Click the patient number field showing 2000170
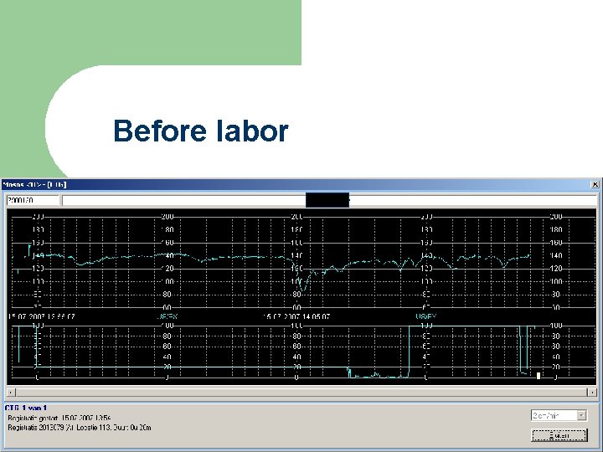603x452 pixels. 33,200
